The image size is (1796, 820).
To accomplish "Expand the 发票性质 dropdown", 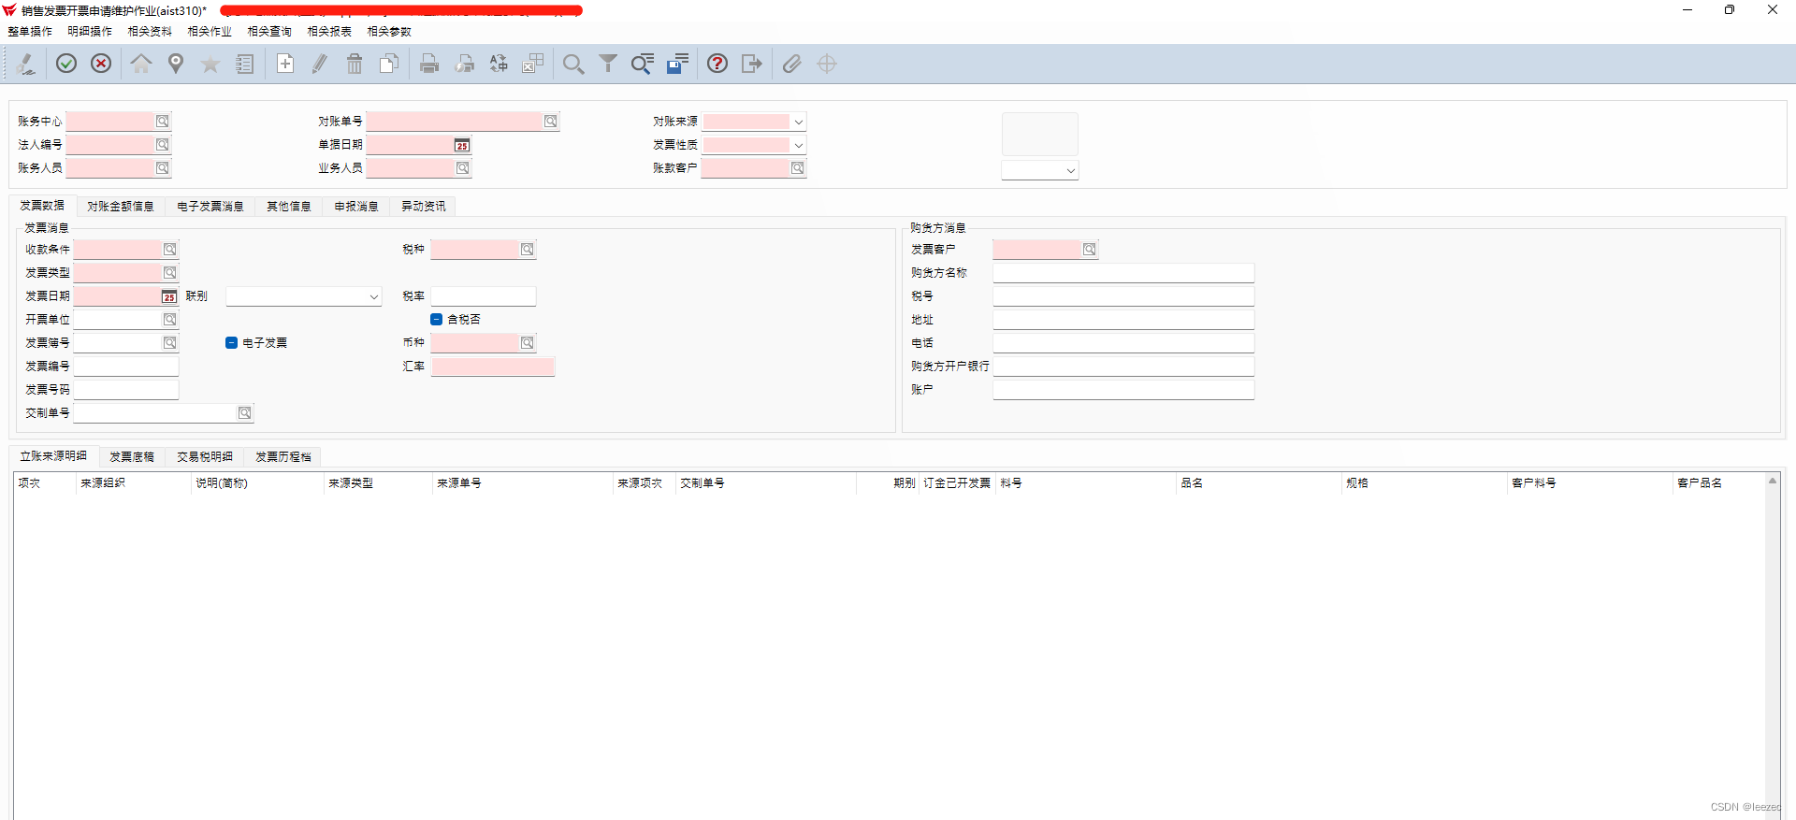I will pyautogui.click(x=798, y=145).
